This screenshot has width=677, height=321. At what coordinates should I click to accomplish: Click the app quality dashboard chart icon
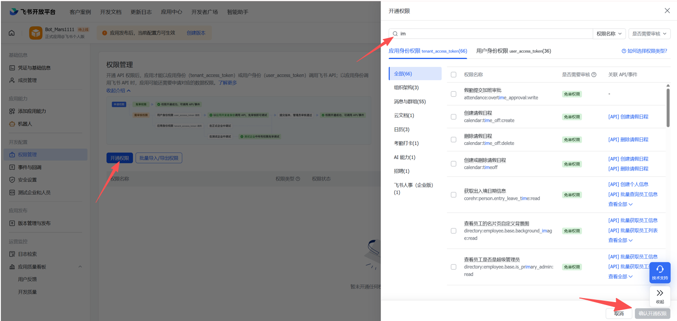pyautogui.click(x=12, y=267)
